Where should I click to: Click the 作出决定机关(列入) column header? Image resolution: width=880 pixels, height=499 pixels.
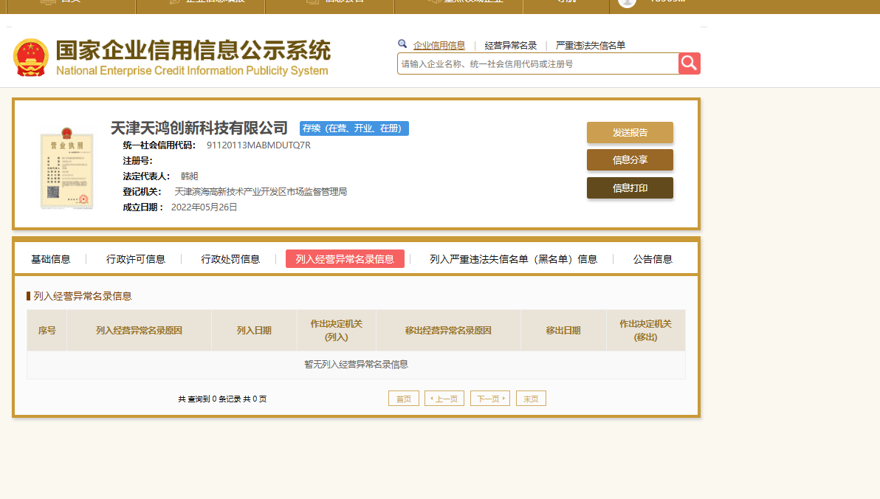337,331
